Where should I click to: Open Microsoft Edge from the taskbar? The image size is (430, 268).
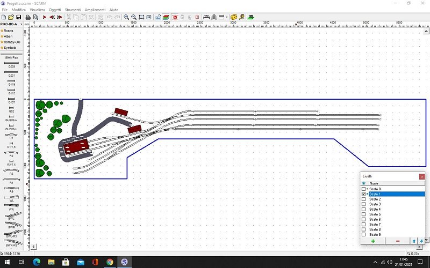(x=37, y=262)
